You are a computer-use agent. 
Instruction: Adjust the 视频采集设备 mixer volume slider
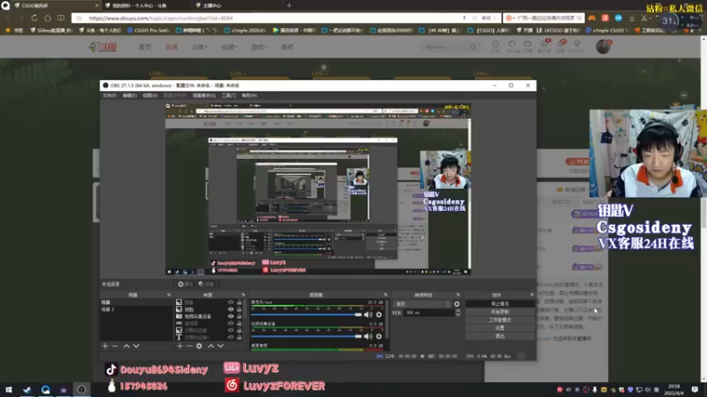(307, 336)
